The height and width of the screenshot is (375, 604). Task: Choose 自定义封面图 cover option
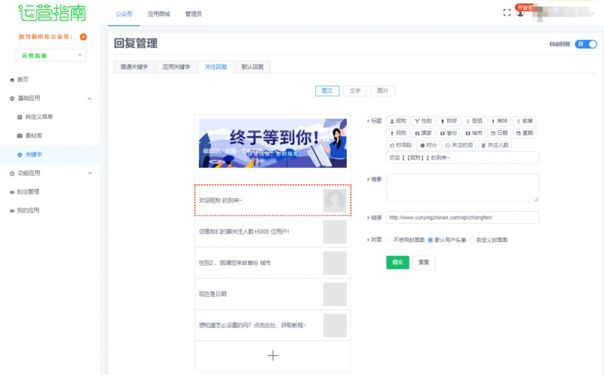tap(472, 240)
